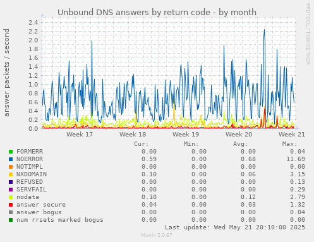This screenshot has width=314, height=242.
Task: Click the Avg: column header
Action: coord(241,144)
